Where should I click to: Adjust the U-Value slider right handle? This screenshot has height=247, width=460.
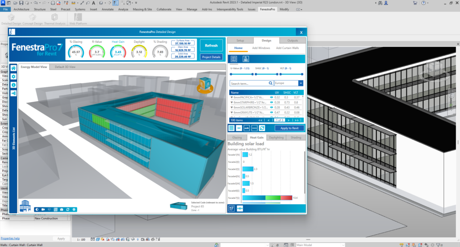pyautogui.click(x=252, y=74)
